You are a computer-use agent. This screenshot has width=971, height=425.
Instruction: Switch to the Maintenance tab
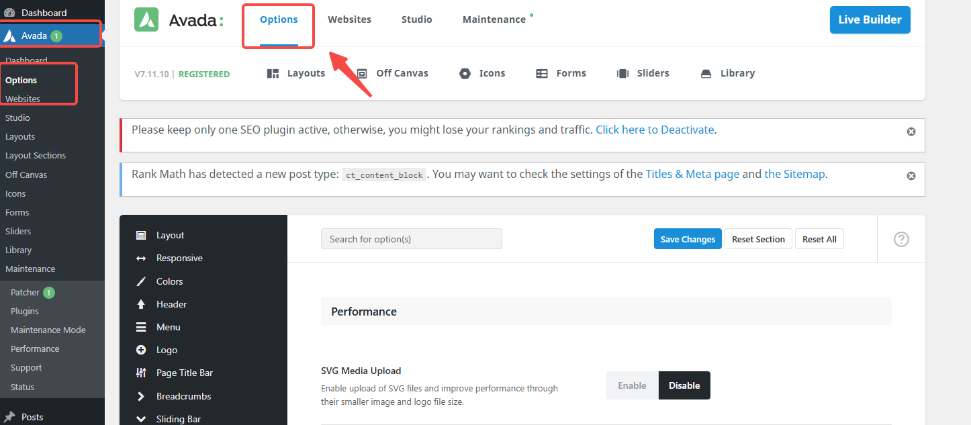click(x=494, y=19)
